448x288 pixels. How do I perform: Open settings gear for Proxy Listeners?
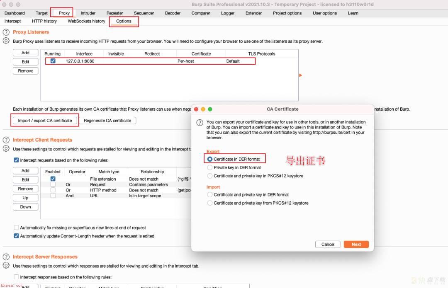click(6, 41)
